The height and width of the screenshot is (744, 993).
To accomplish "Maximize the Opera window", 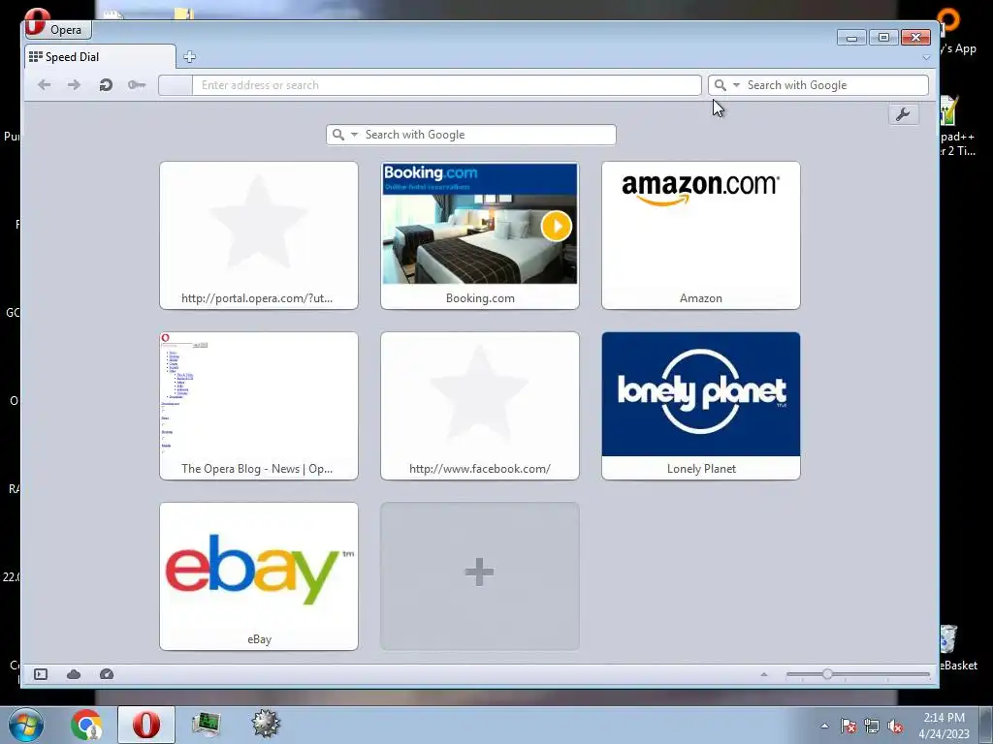I will tap(883, 38).
